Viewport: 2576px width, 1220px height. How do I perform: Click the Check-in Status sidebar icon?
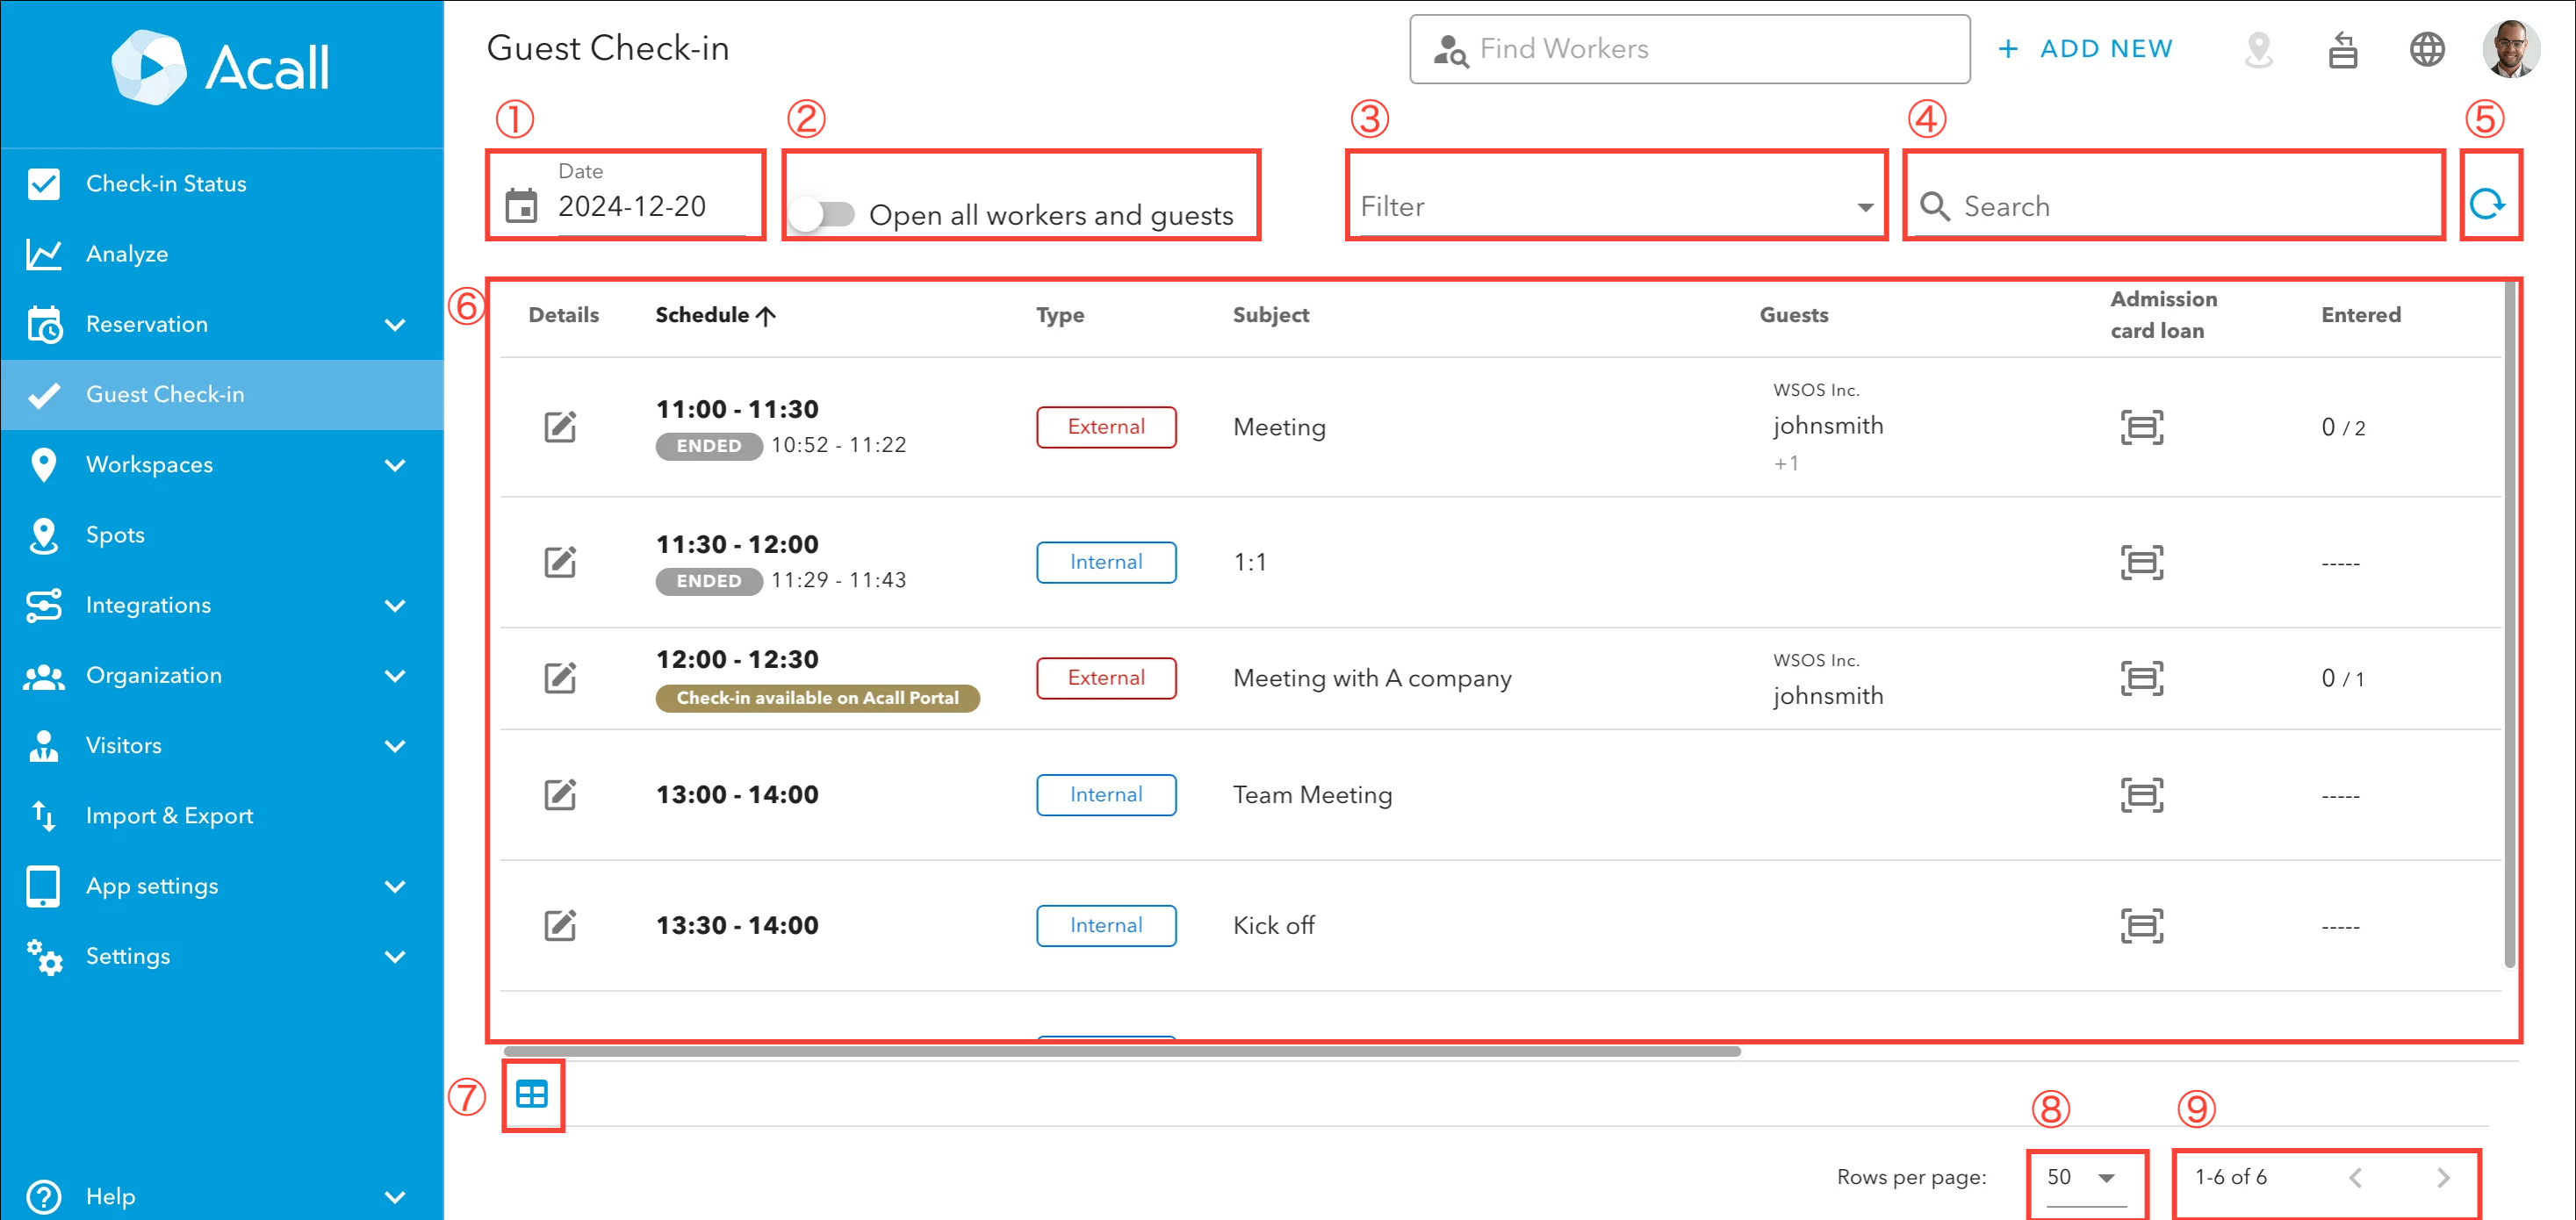pos(44,184)
